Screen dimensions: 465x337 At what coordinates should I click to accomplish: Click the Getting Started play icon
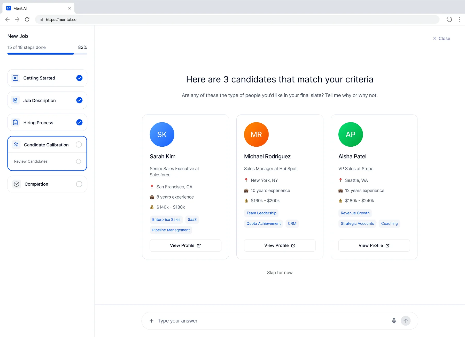(x=16, y=78)
